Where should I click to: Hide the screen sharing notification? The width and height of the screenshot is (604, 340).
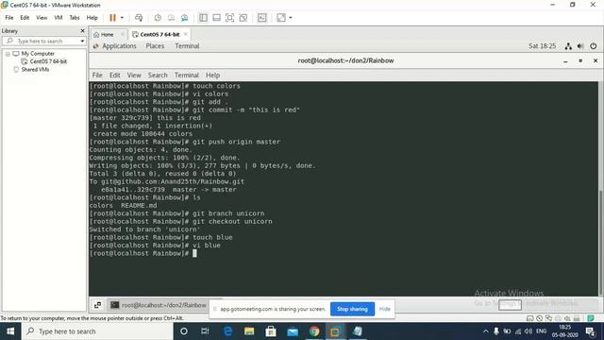pyautogui.click(x=384, y=309)
